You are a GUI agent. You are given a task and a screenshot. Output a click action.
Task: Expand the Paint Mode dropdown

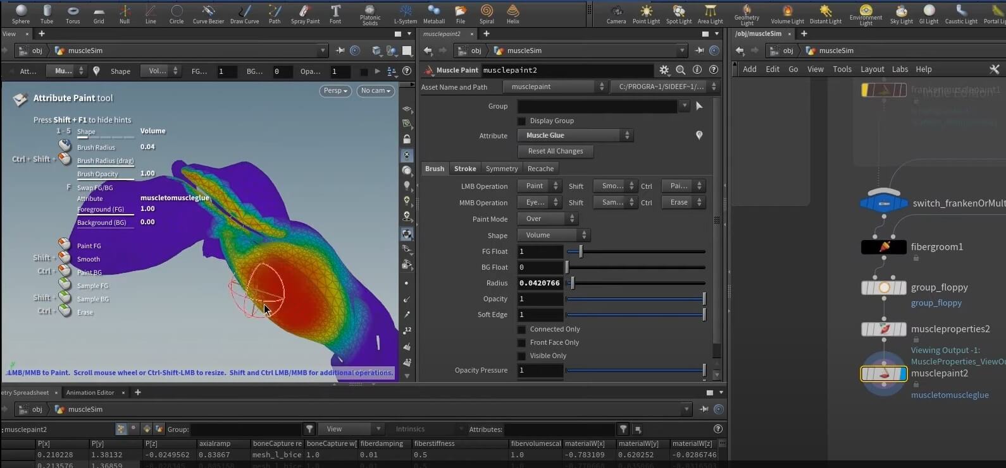click(547, 219)
